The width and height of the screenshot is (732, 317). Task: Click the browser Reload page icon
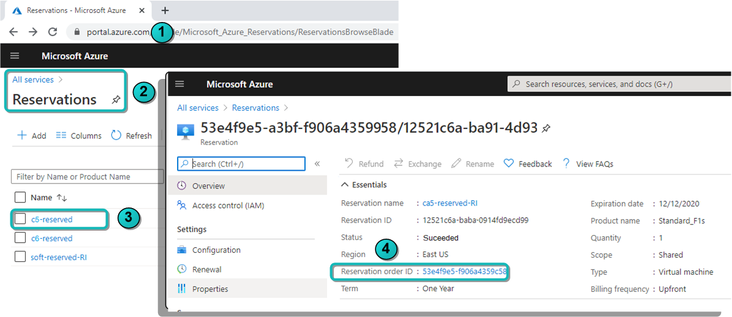(x=53, y=32)
